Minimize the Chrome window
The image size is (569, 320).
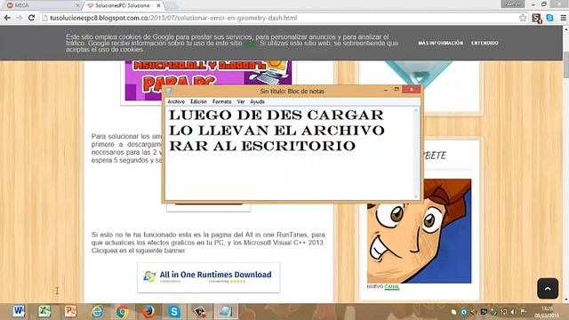point(533,4)
